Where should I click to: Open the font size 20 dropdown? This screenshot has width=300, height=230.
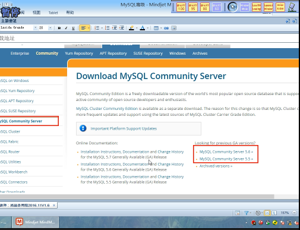(50, 28)
